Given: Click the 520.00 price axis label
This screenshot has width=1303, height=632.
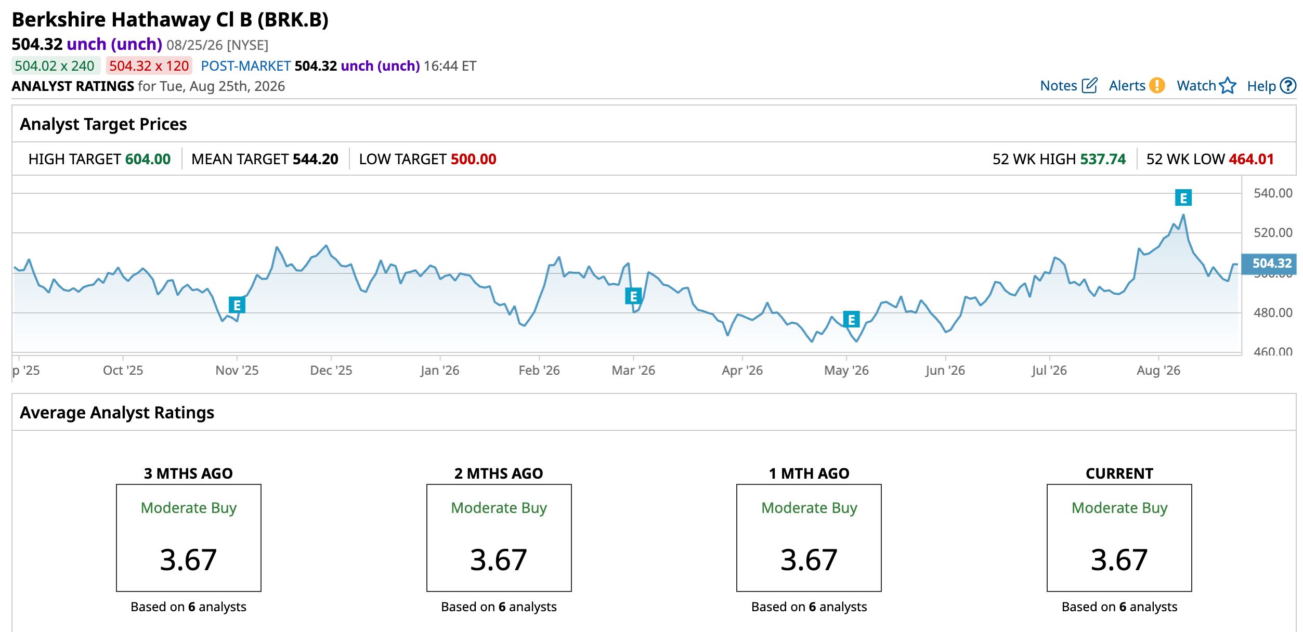Looking at the screenshot, I should click(x=1273, y=233).
